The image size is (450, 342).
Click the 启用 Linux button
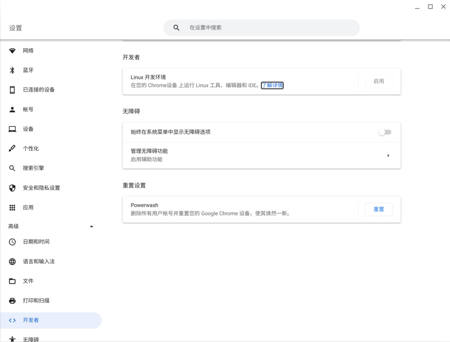(x=378, y=81)
